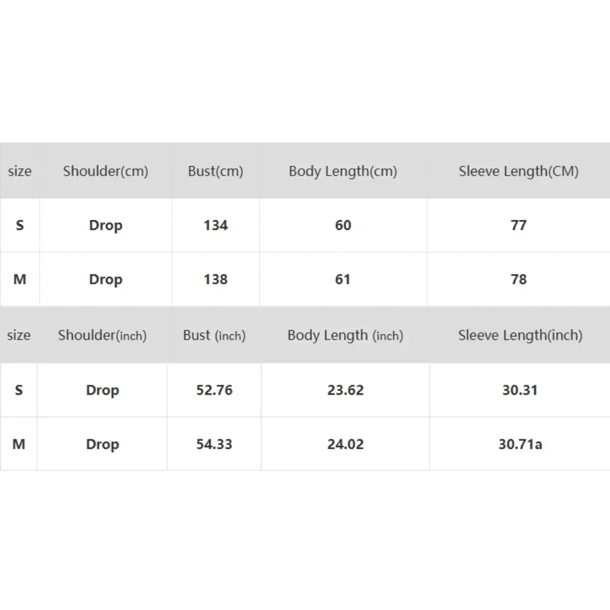The width and height of the screenshot is (610, 610).
Task: Select the Bust (inch) header cell
Action: (214, 335)
